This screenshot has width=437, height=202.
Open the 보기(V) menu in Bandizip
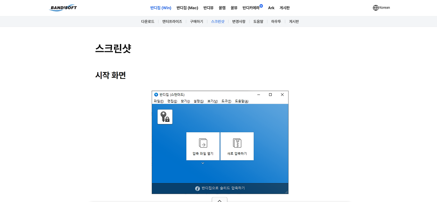coord(212,101)
